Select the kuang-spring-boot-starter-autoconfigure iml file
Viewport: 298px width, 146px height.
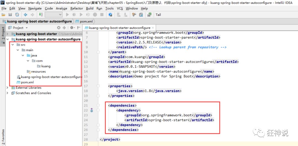coord(49,77)
